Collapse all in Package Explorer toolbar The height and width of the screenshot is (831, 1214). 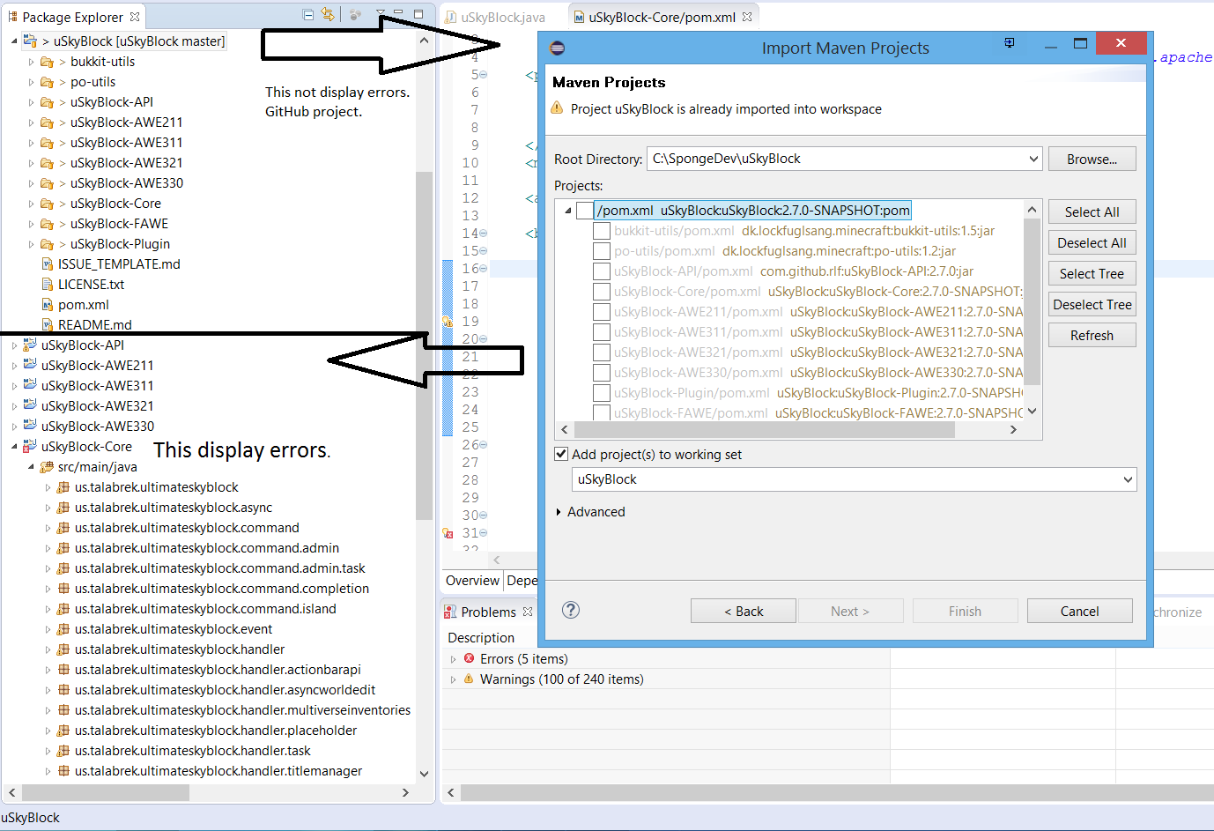tap(307, 15)
